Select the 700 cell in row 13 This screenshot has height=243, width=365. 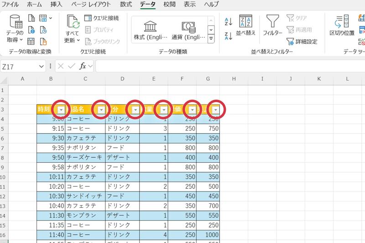pyautogui.click(x=208, y=206)
